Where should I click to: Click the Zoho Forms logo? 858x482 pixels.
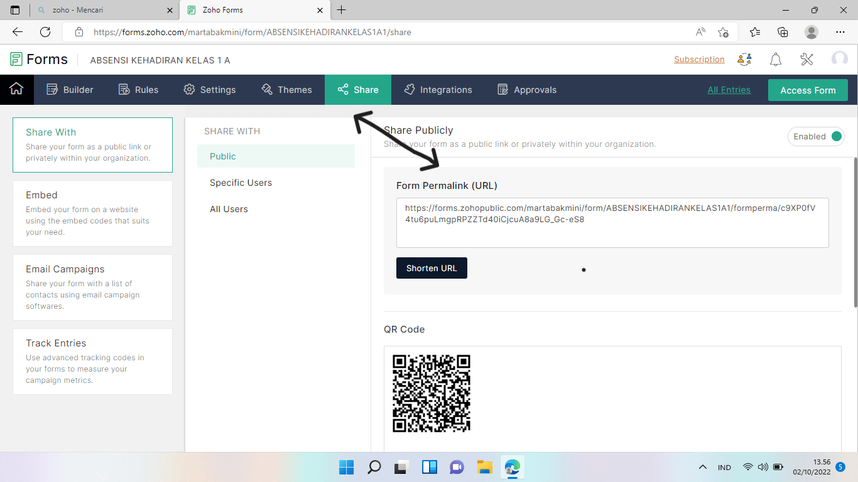[x=39, y=60]
